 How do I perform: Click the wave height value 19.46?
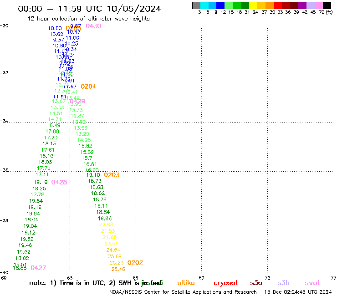point(26,245)
